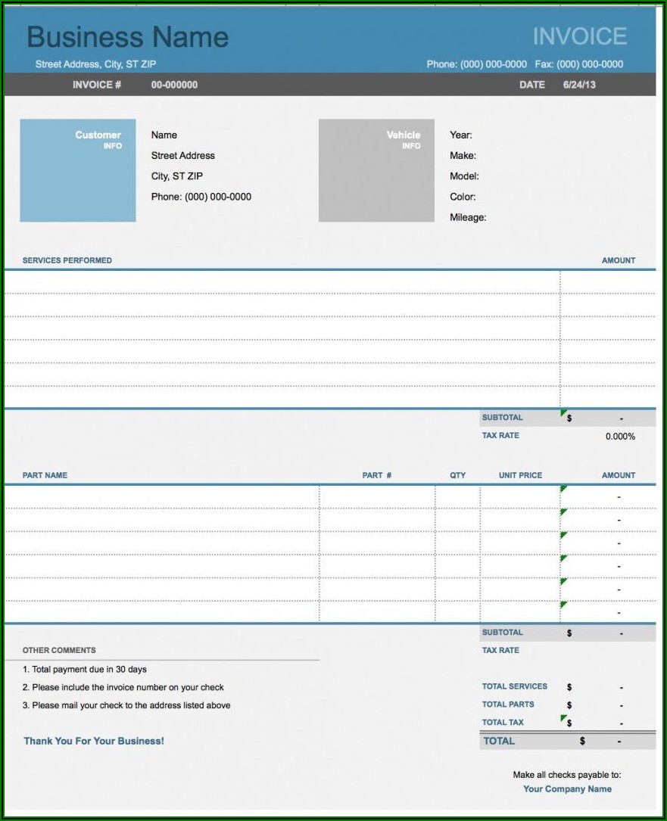Viewport: 667px width, 821px height.
Task: Select the 0.000% tax rate cell
Action: pyautogui.click(x=620, y=437)
